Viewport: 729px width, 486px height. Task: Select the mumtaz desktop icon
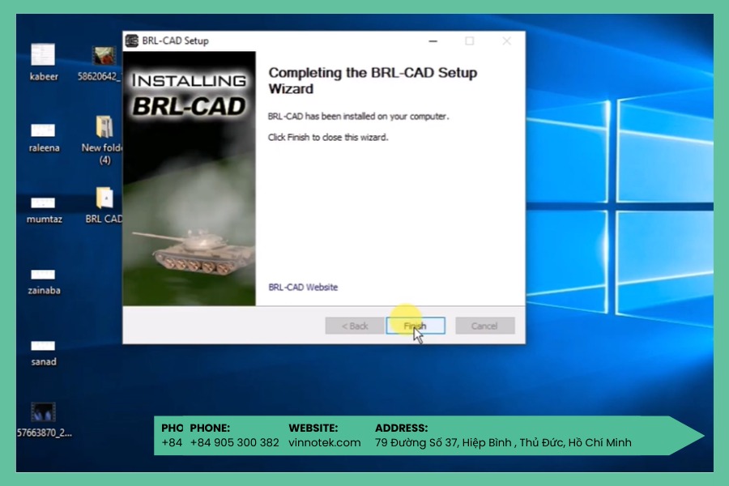[44, 211]
